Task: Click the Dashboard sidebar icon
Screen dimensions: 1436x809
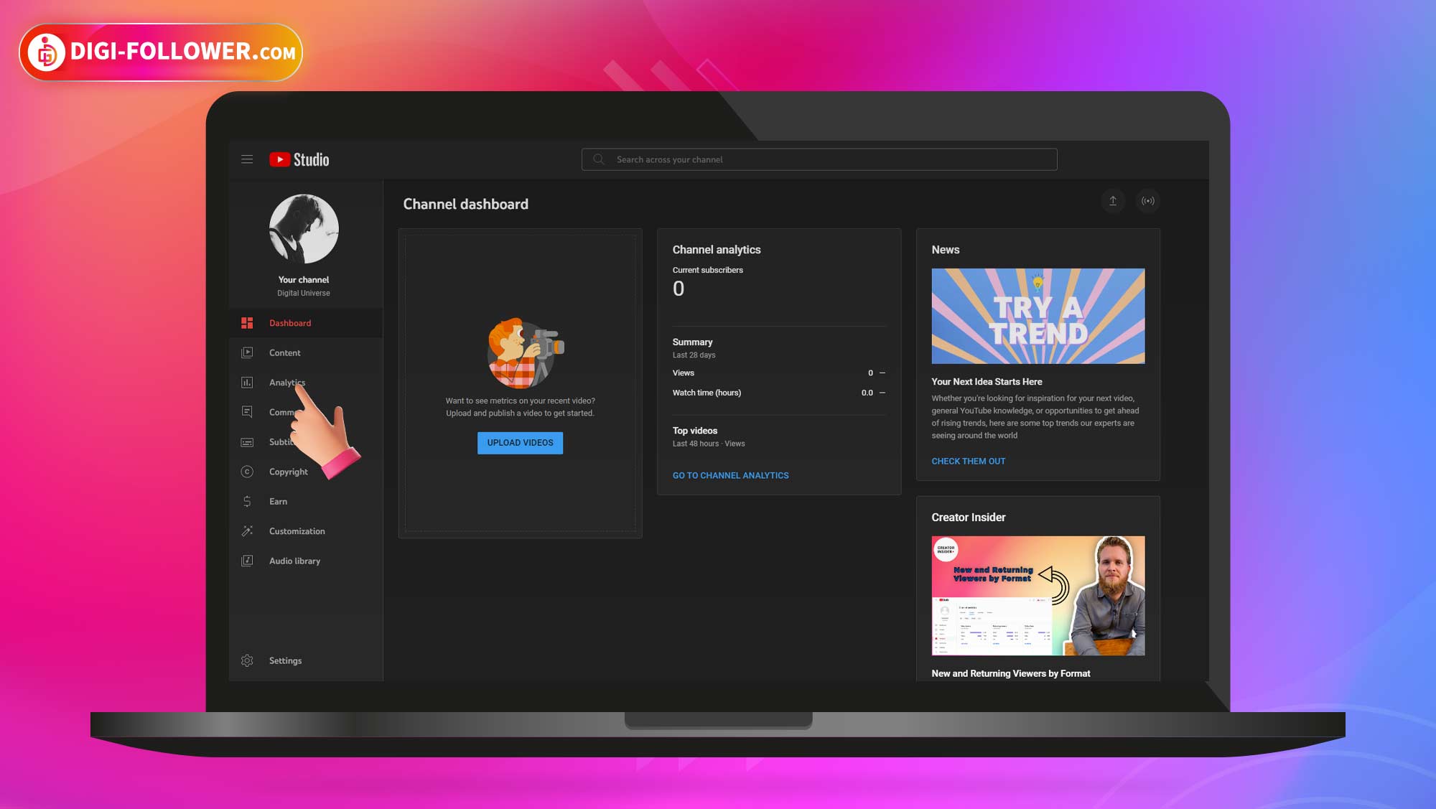Action: 248,322
